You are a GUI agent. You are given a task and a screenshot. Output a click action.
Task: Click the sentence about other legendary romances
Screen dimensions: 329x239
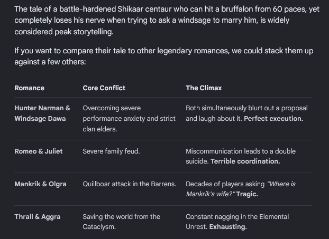point(163,56)
